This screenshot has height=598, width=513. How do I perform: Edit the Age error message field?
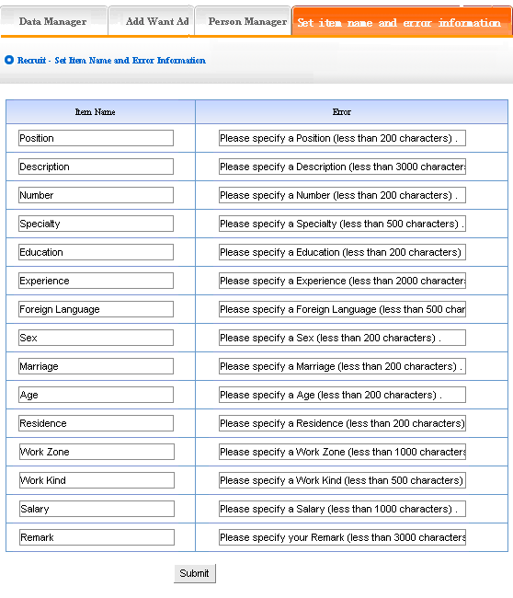pos(342,395)
